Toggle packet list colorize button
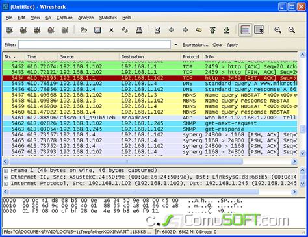Image resolution: width=308 pixels, height=237 pixels. pos(245,30)
